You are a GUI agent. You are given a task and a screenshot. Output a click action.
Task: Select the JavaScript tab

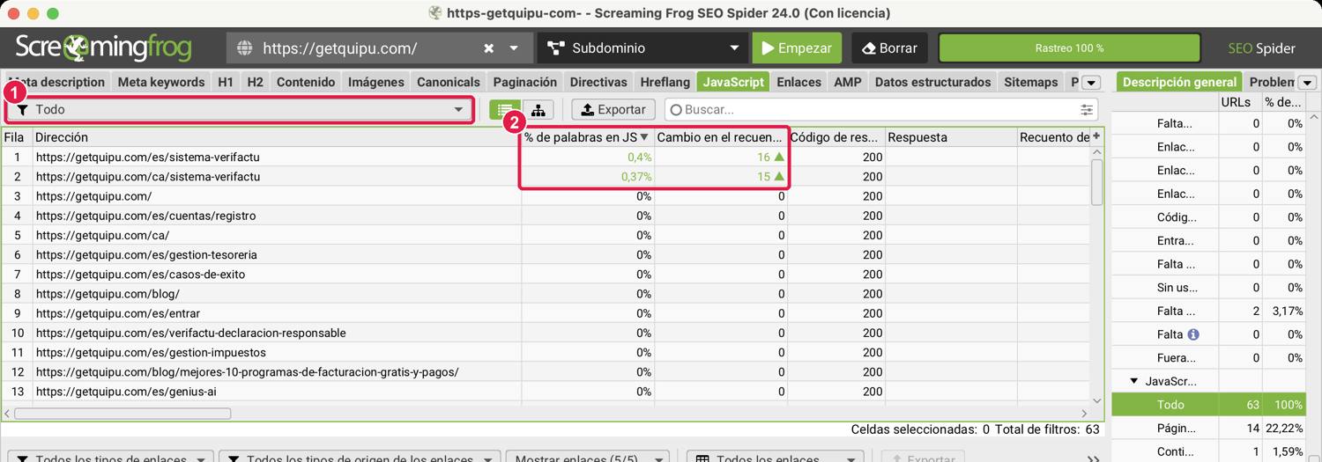pos(733,82)
